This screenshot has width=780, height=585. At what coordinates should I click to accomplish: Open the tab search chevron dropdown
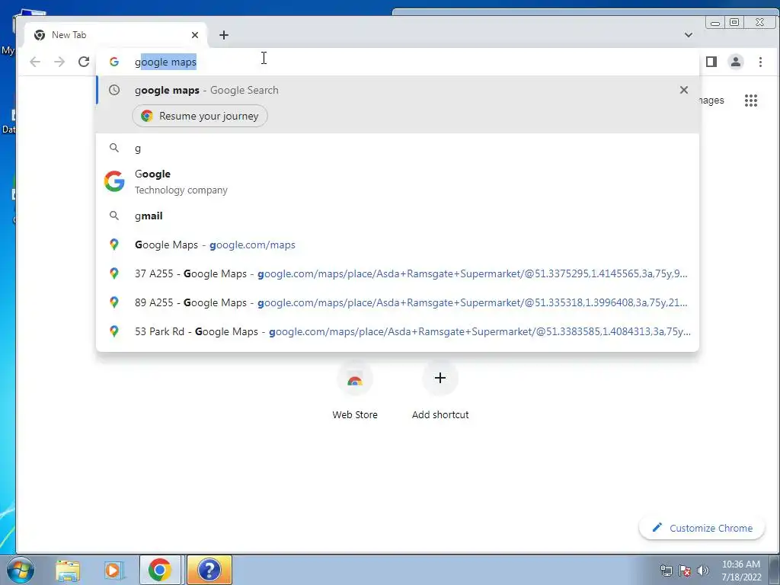[689, 35]
